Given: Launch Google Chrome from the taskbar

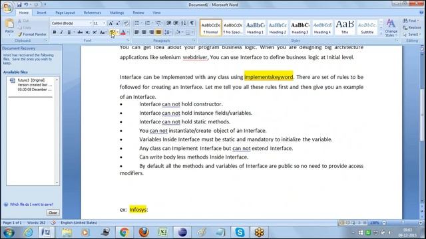Looking at the screenshot, I should [124, 232].
